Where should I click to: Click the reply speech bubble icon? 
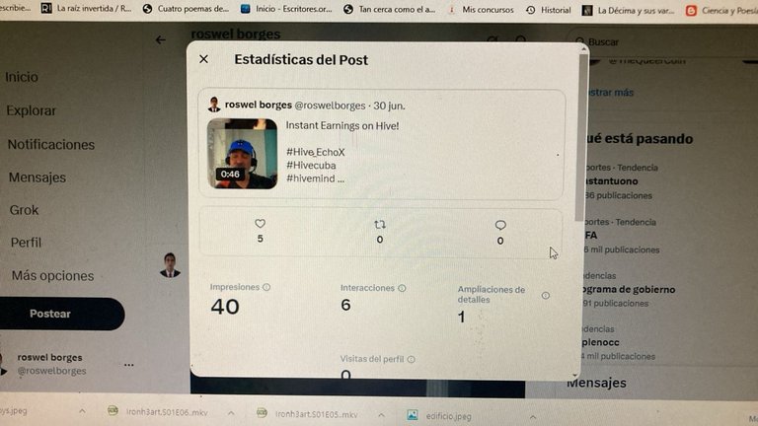coord(500,225)
